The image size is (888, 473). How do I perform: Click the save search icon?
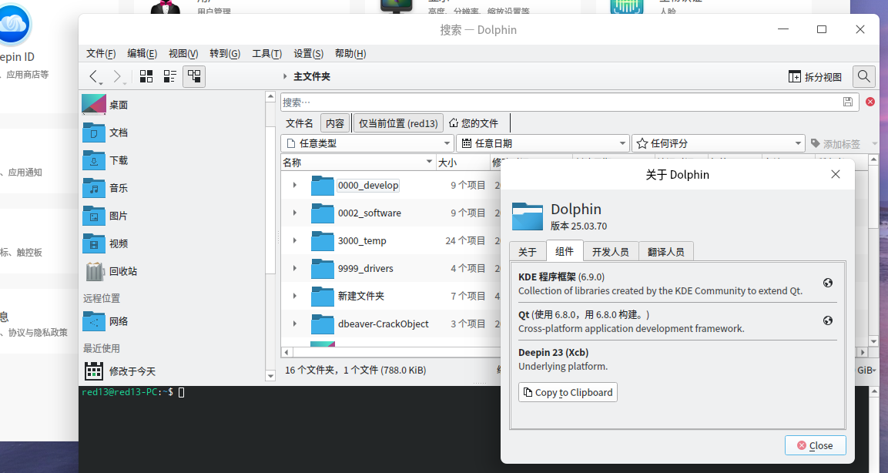(x=848, y=102)
